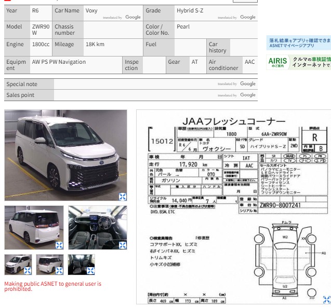
Task: Click mileage 17,920 km on auction sheet
Action: 193,164
